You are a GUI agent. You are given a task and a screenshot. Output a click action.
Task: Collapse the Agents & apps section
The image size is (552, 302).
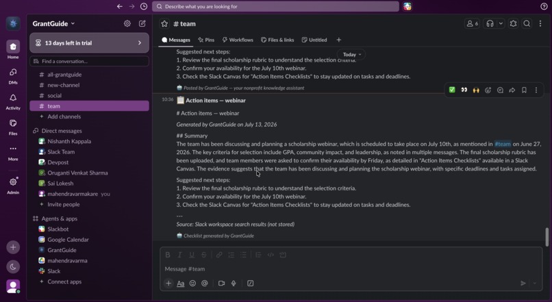(x=59, y=218)
